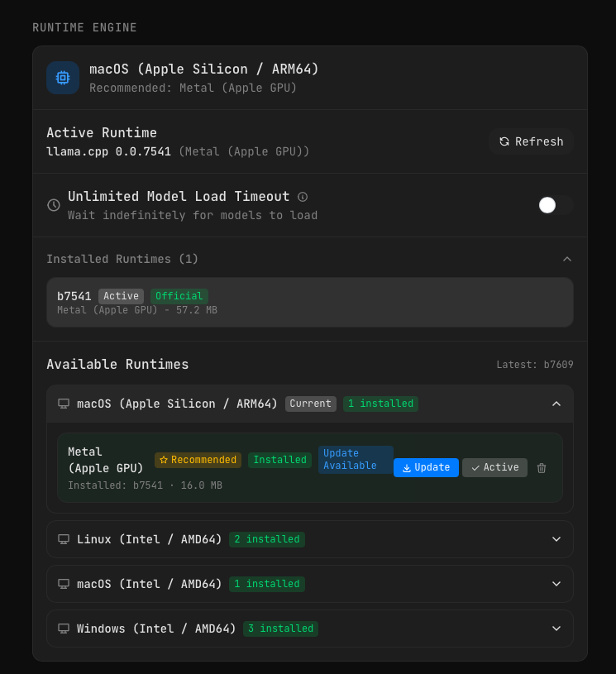Select the macOS (Apple Silicon / ARM64) section header
The width and height of the screenshot is (616, 674).
pos(309,404)
